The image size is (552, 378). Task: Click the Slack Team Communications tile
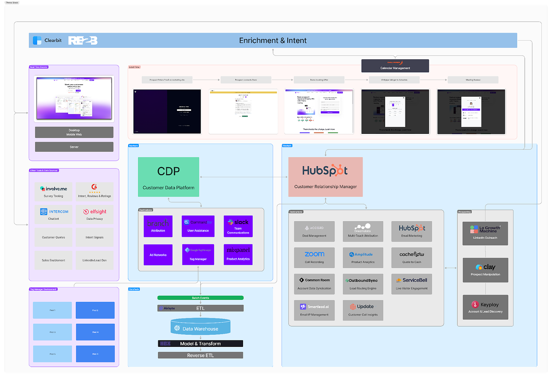pos(238,226)
